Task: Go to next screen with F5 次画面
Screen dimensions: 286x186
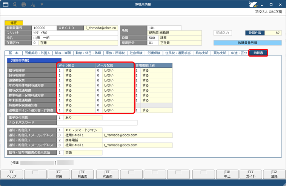Action: pyautogui.click(x=108, y=174)
